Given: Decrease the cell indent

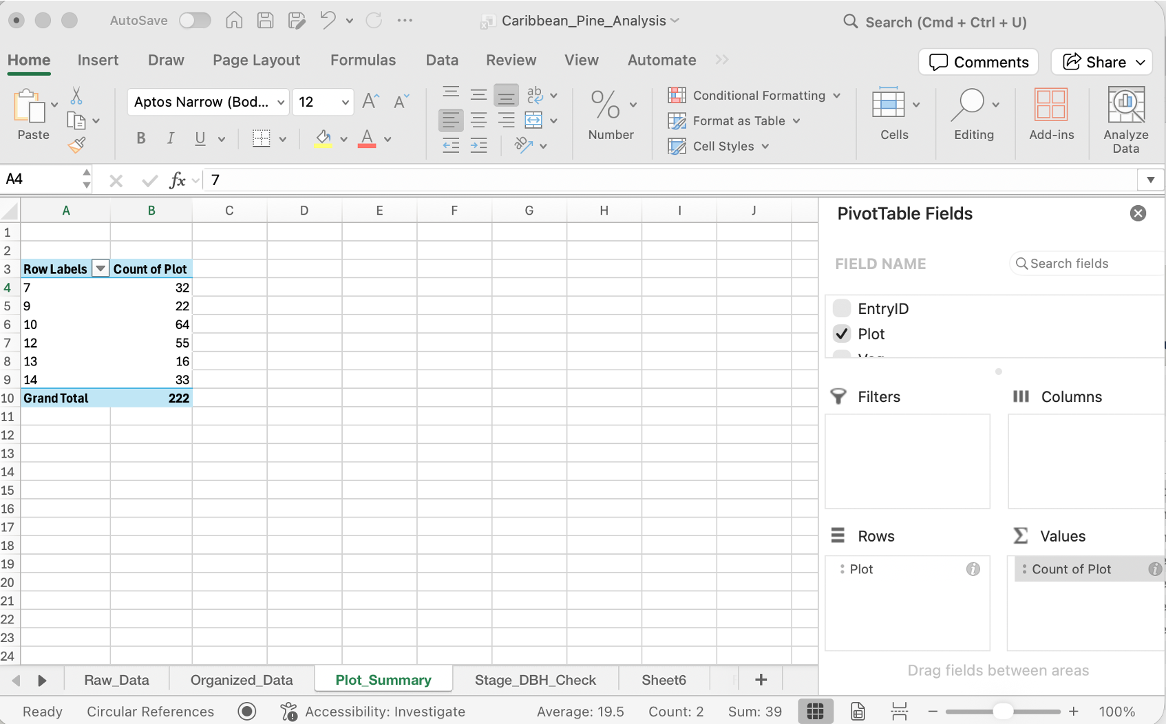Looking at the screenshot, I should tap(451, 145).
